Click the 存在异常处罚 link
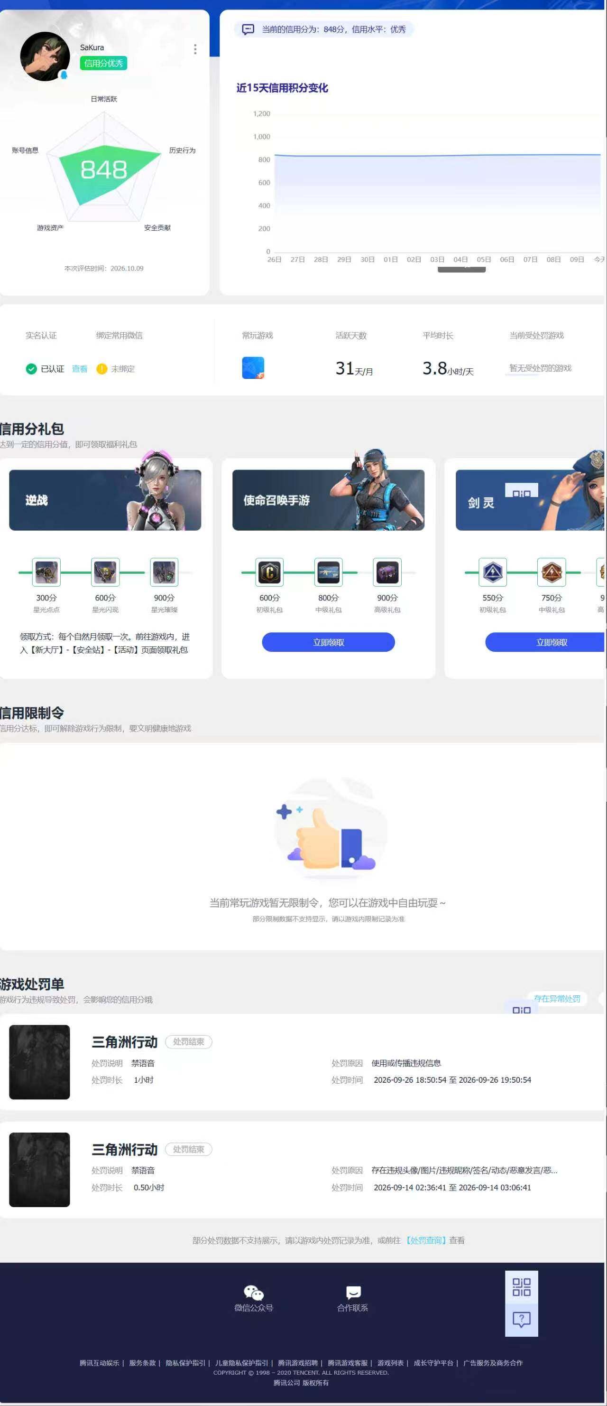 (x=557, y=998)
